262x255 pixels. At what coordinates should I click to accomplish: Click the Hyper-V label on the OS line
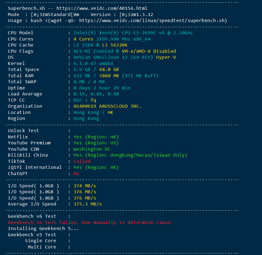coord(166,57)
